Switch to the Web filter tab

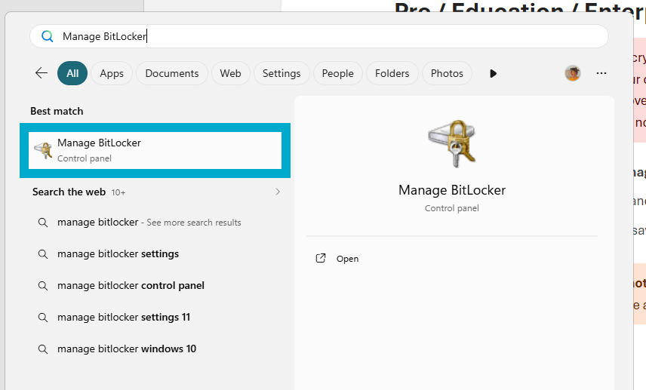[x=230, y=73]
